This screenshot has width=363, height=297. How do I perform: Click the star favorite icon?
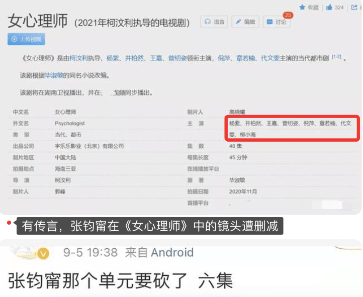302,8
